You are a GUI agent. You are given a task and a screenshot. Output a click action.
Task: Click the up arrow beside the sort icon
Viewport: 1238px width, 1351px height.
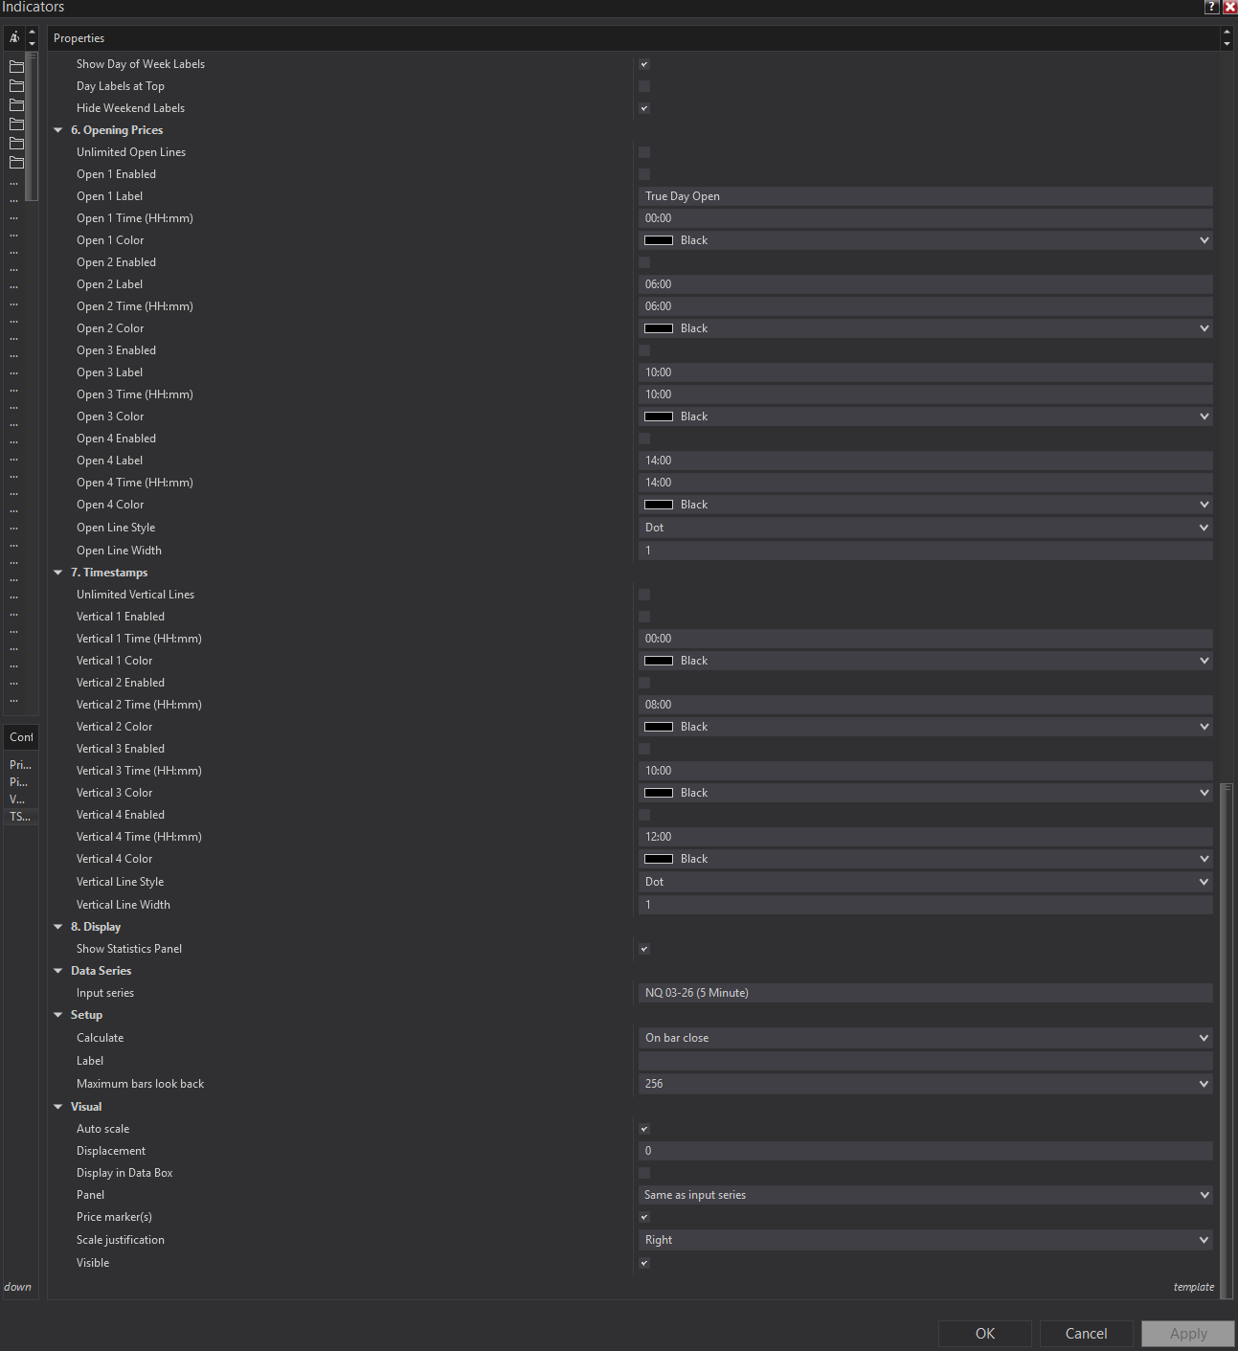point(32,33)
